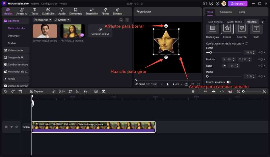Click the Separar split button
This screenshot has height=157, width=270.
(36, 91)
